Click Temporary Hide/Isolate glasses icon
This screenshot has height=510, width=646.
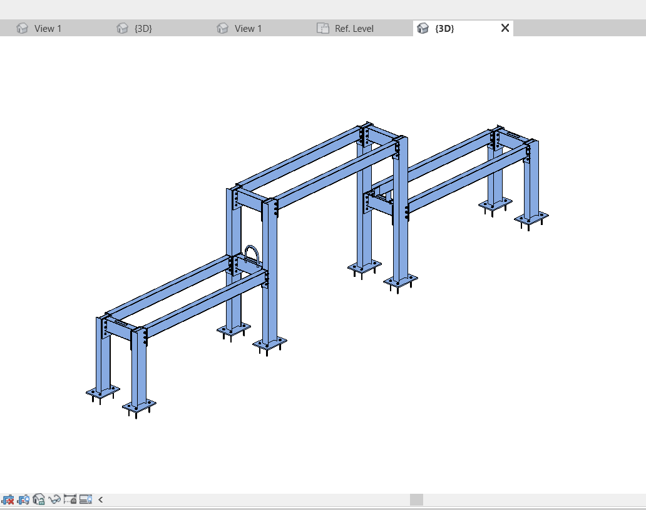point(54,499)
